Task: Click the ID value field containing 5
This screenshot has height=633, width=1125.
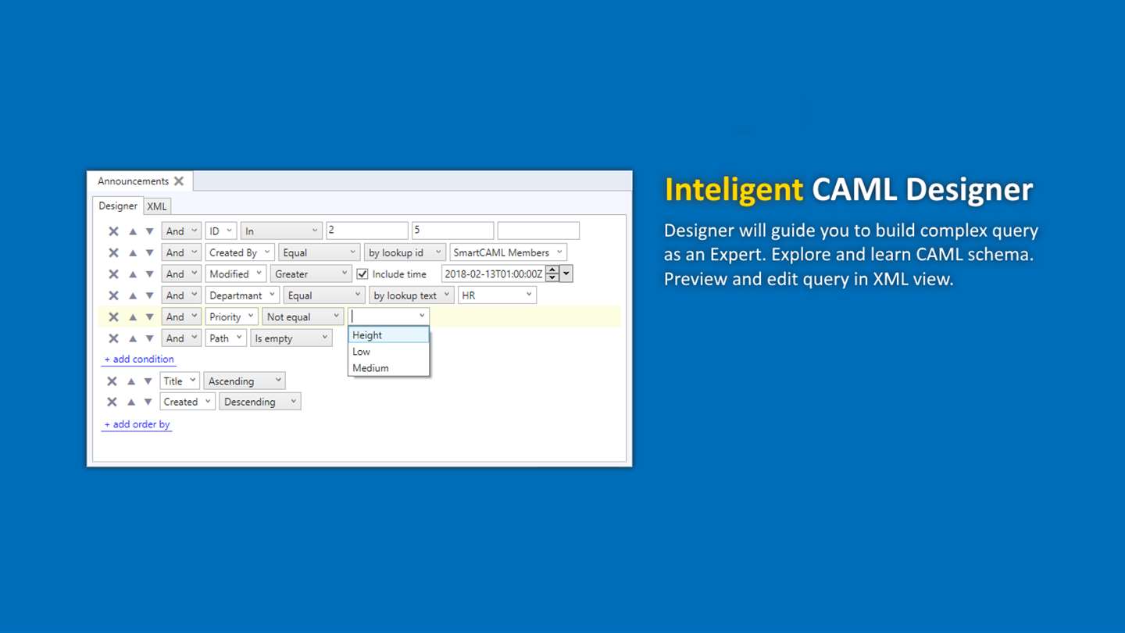Action: (x=453, y=231)
